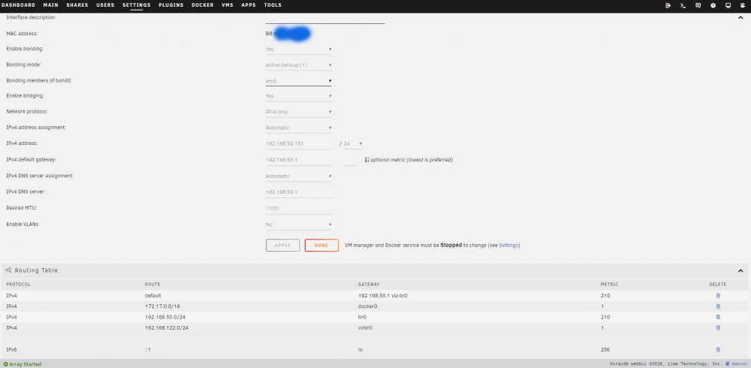Open the Docker menu item
The image size is (751, 368).
click(203, 5)
